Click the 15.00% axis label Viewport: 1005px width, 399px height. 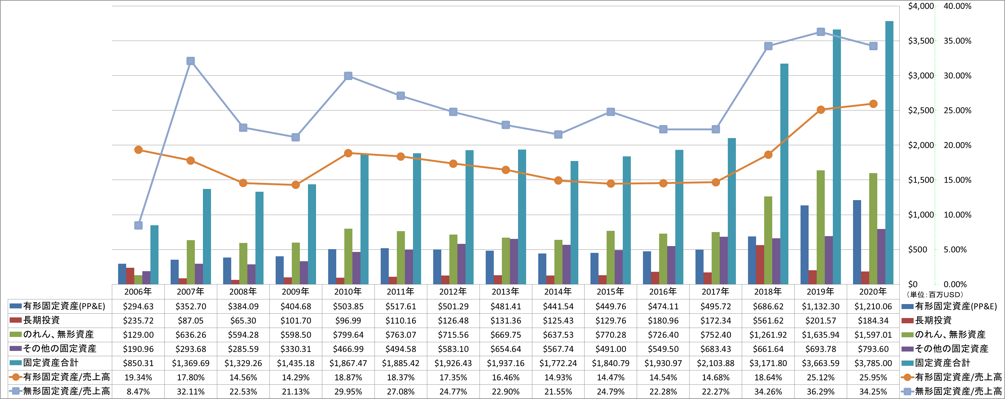coord(957,180)
